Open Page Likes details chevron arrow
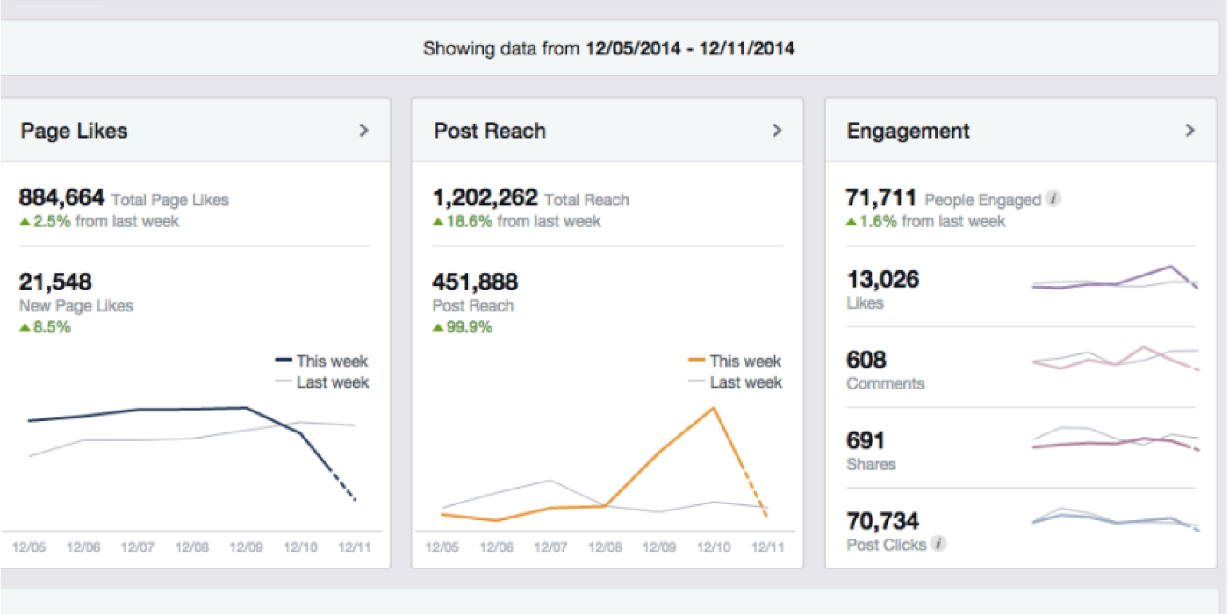The height and width of the screenshot is (614, 1229). pyautogui.click(x=363, y=131)
